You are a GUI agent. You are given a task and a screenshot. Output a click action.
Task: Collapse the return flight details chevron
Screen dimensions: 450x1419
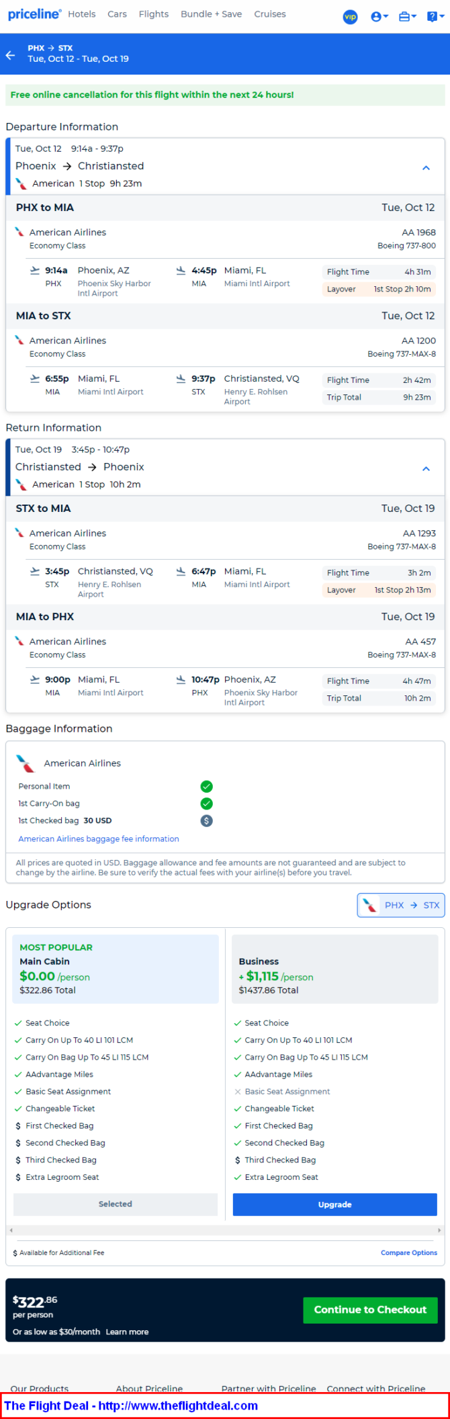coord(426,469)
